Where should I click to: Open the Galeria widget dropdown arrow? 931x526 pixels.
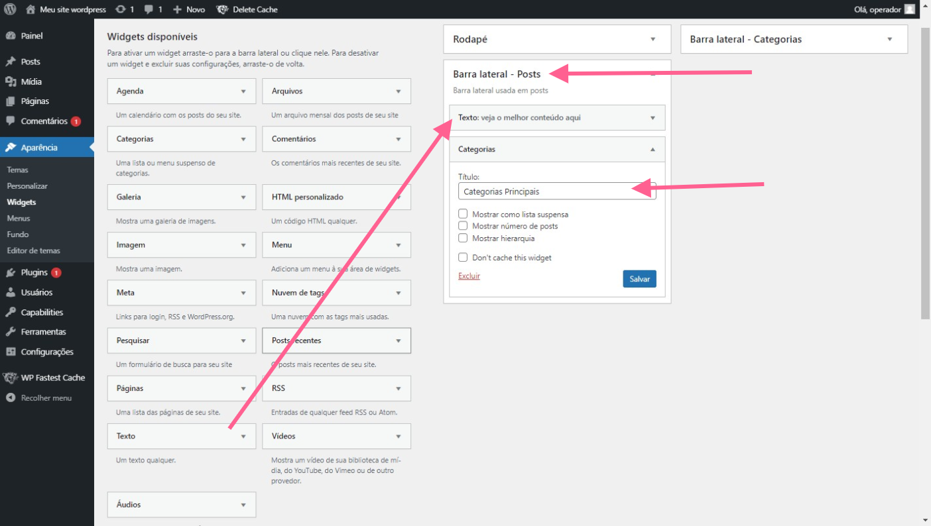pyautogui.click(x=243, y=197)
